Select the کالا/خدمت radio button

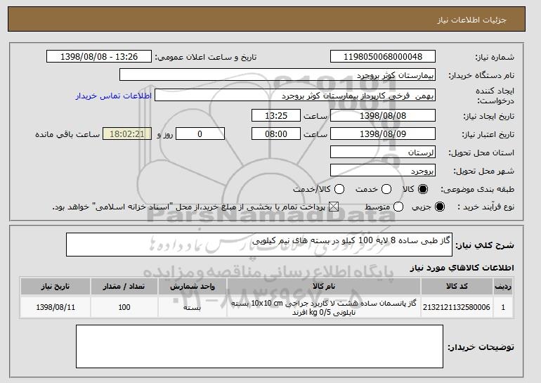tap(339, 189)
